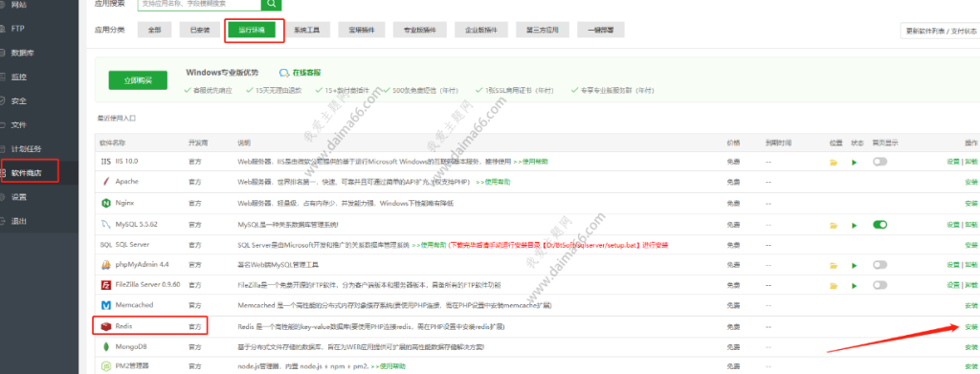Click the phpMyAdmin 4.4 icon
This screenshot has width=980, height=374.
(105, 265)
